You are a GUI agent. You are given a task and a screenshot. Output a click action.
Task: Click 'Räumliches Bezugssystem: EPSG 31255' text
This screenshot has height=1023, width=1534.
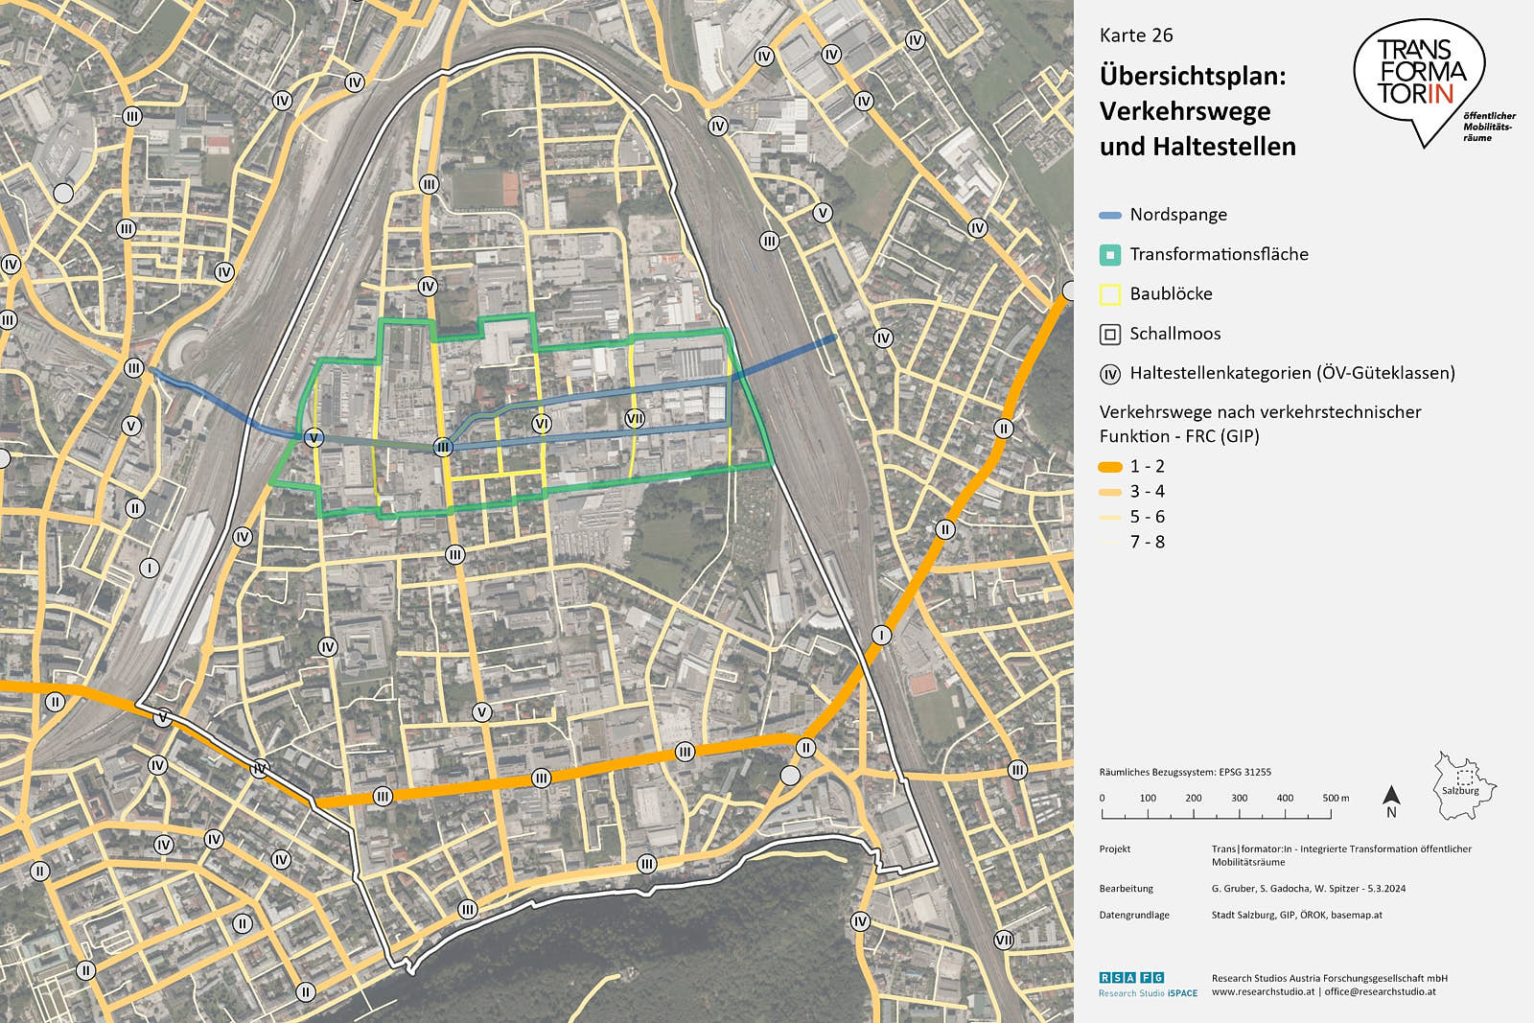(x=1185, y=772)
